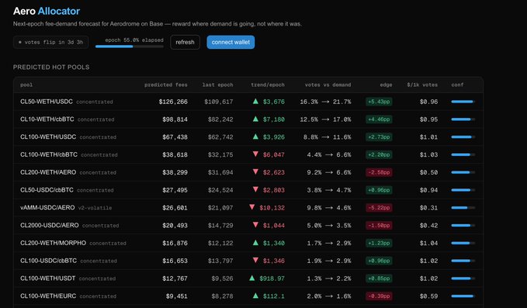The height and width of the screenshot is (308, 527).
Task: Click the Aero Allocator title
Action: [x=47, y=11]
